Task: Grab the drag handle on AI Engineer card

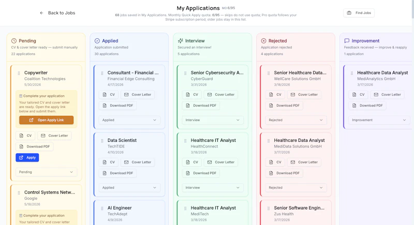Action: click(102, 208)
